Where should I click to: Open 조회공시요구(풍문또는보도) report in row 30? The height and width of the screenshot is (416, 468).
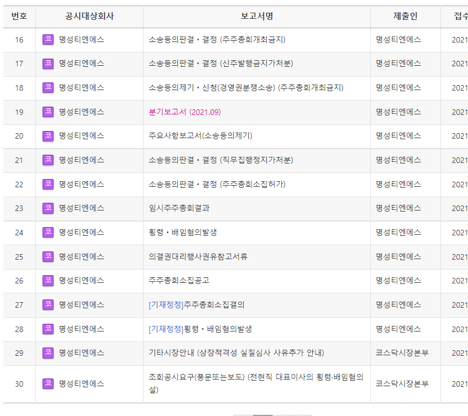256,383
